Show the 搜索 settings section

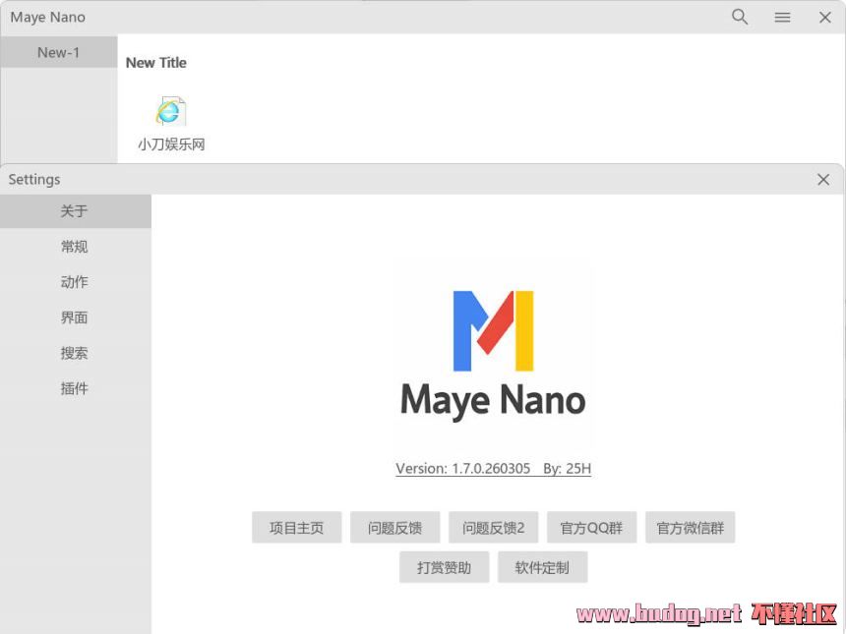click(75, 353)
